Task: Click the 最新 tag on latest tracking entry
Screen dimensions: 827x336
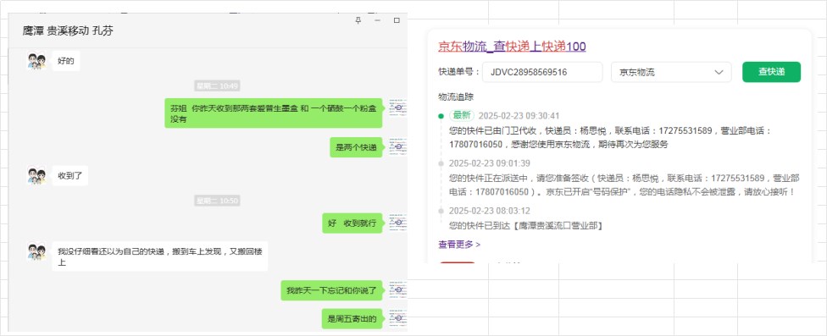Action: click(462, 115)
